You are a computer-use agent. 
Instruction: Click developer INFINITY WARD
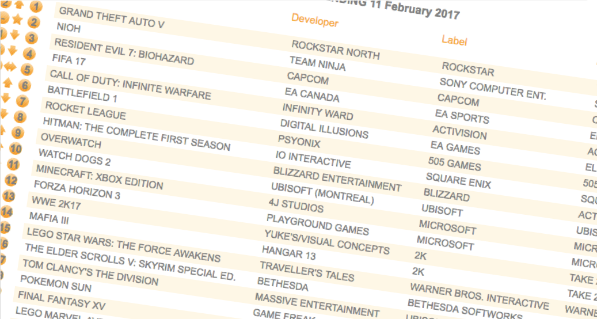pos(318,112)
